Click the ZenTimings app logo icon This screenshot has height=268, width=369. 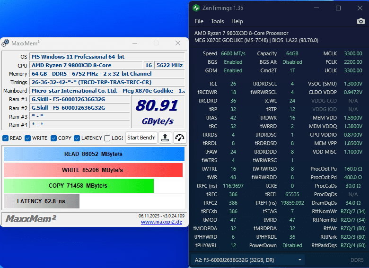click(x=196, y=8)
